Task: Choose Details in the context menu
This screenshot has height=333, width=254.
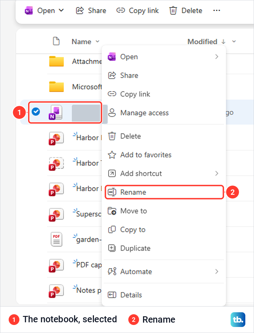Action: (163, 295)
